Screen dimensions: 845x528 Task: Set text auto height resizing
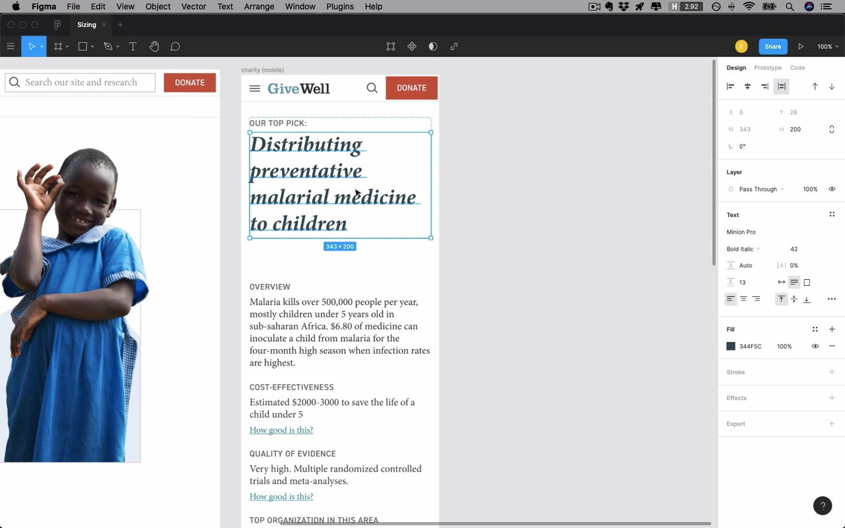794,282
